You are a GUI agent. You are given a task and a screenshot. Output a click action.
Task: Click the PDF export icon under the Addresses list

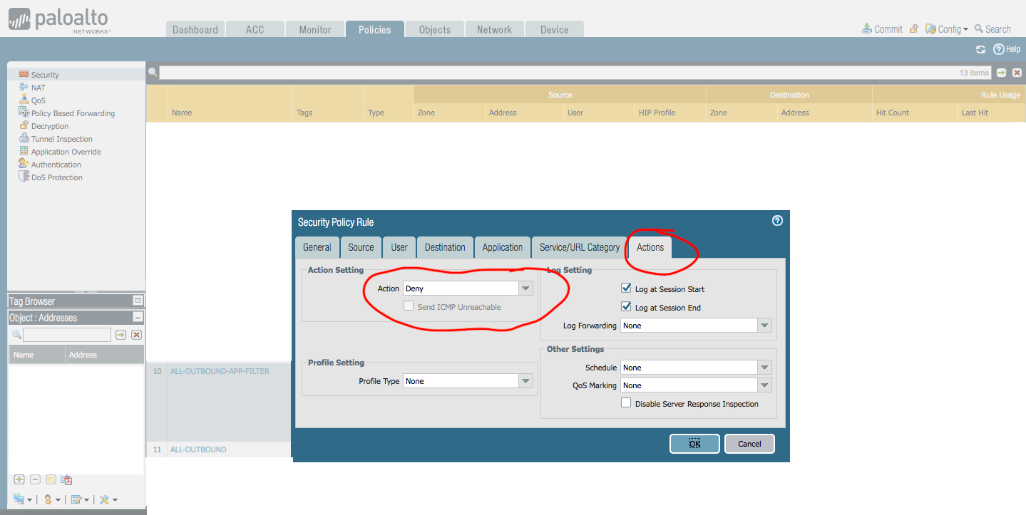[66, 479]
